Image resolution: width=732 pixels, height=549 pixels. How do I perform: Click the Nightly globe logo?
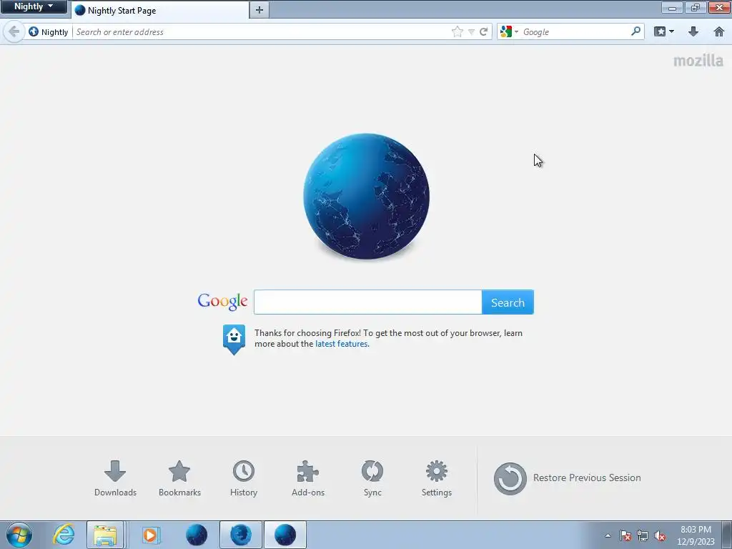(367, 197)
